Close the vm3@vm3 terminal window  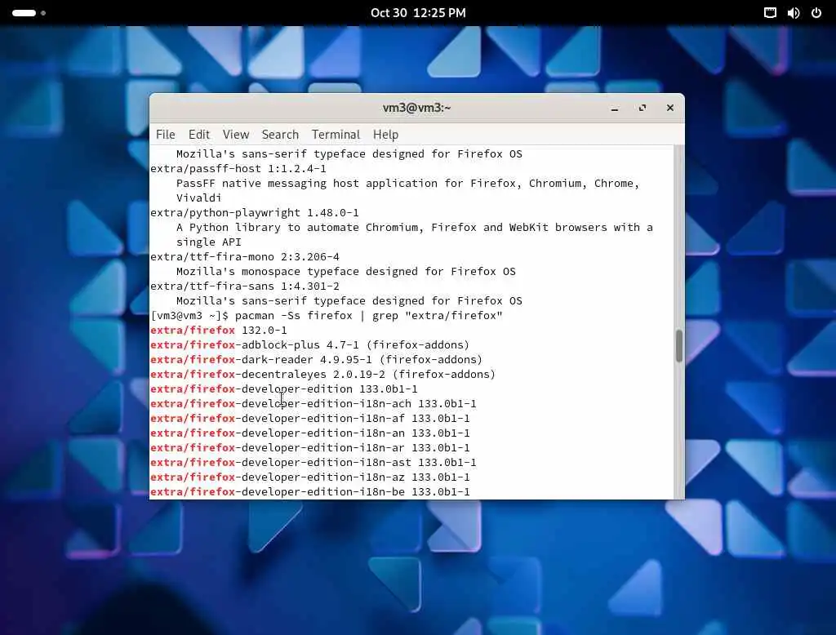point(670,109)
